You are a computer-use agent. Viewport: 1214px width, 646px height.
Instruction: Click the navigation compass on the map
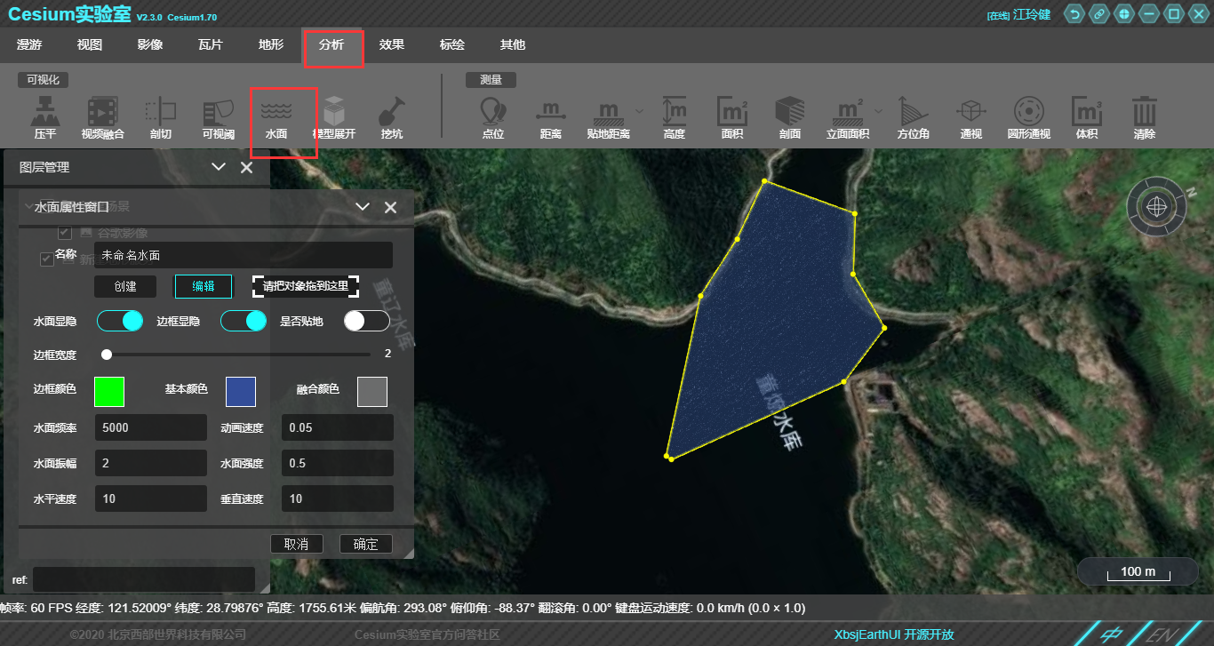pyautogui.click(x=1156, y=206)
